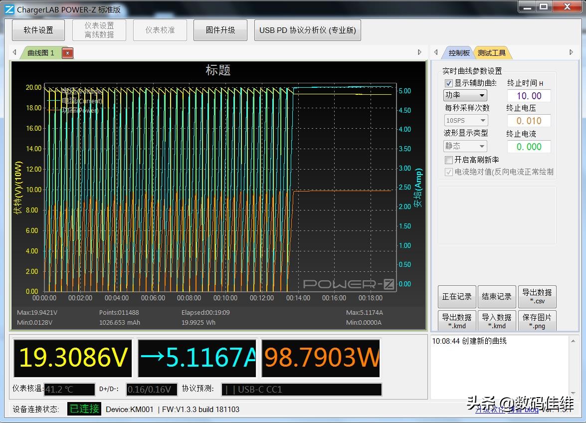Click the 仪表校准 calibration toolbar button

(160, 30)
